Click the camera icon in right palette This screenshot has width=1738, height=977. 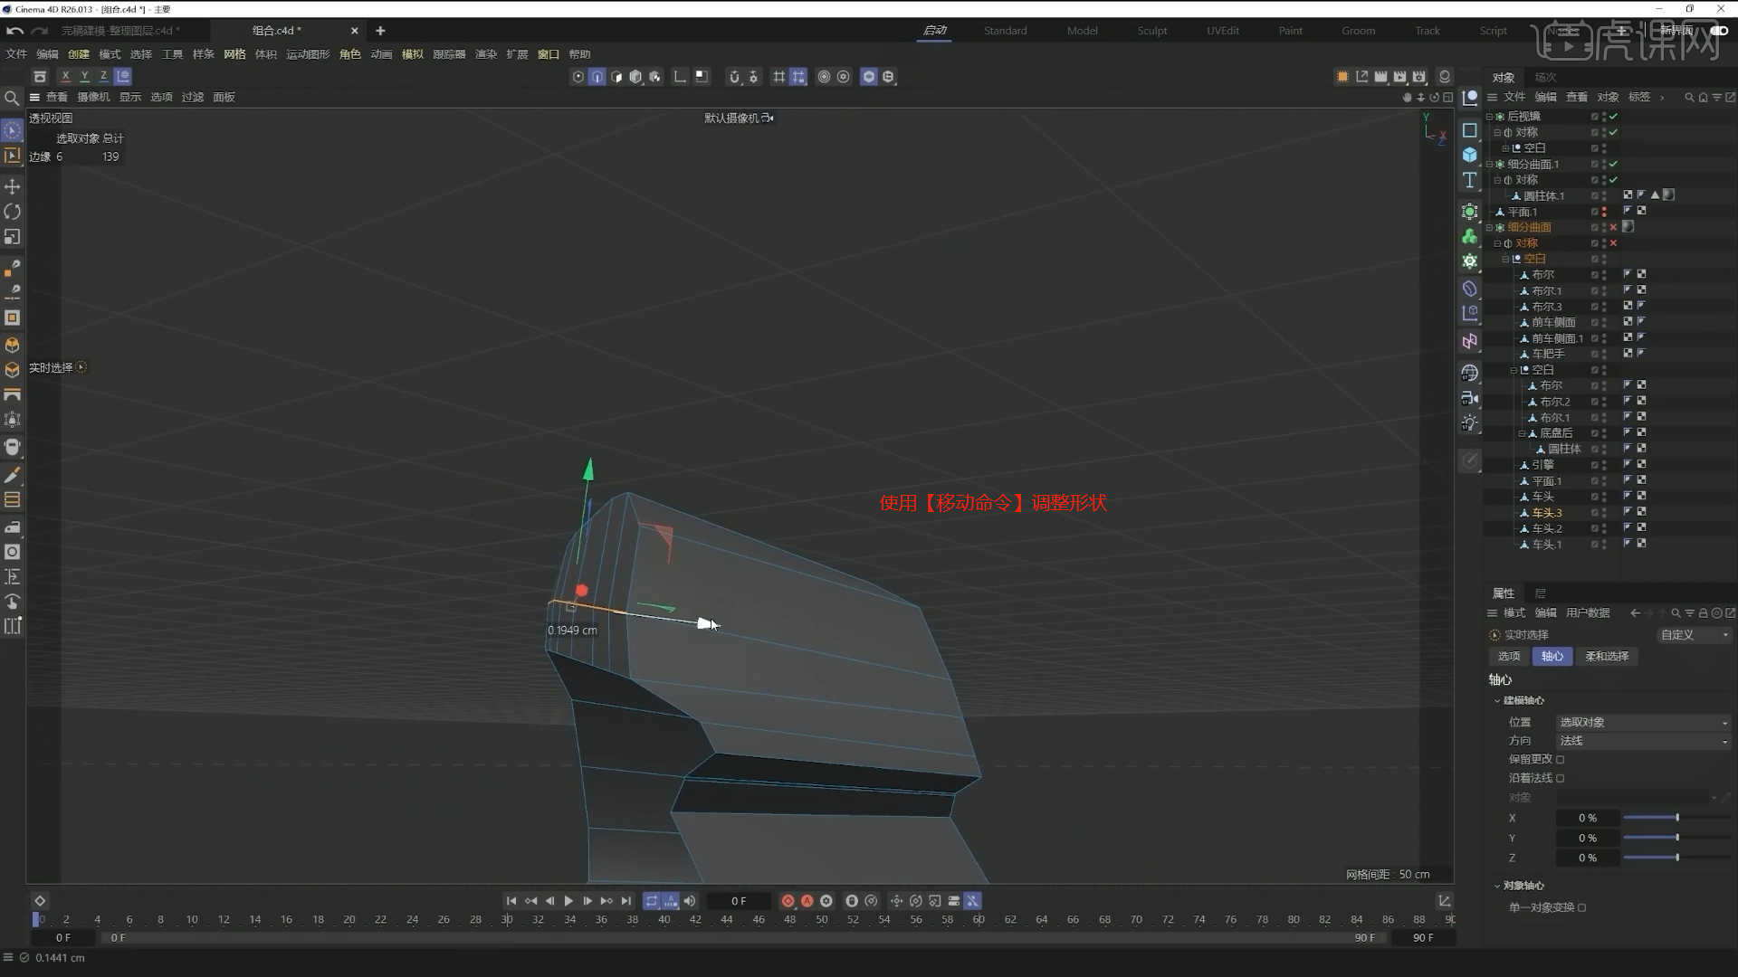pyautogui.click(x=1470, y=398)
